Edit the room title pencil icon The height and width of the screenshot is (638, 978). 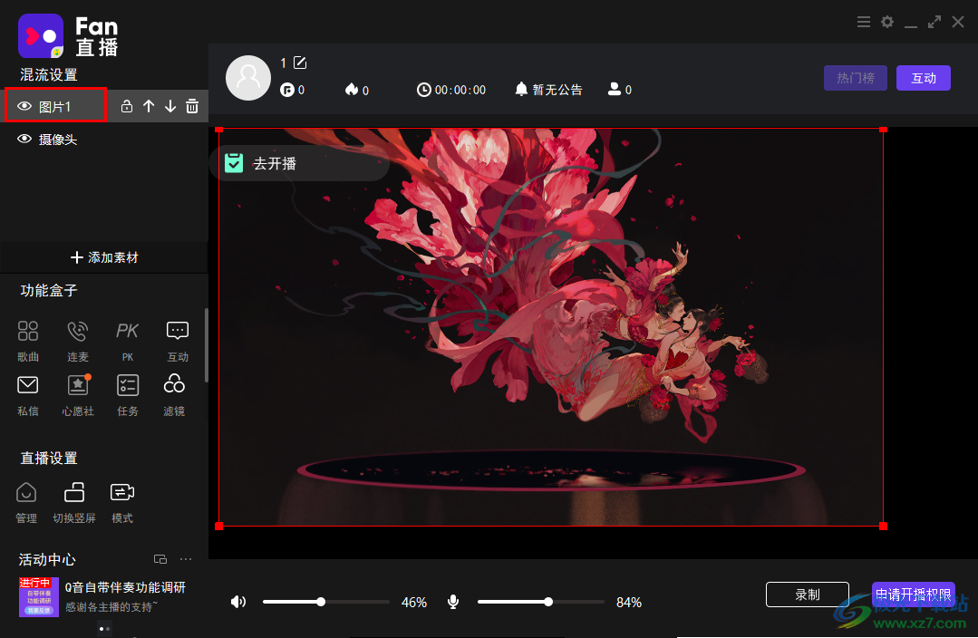tap(300, 63)
